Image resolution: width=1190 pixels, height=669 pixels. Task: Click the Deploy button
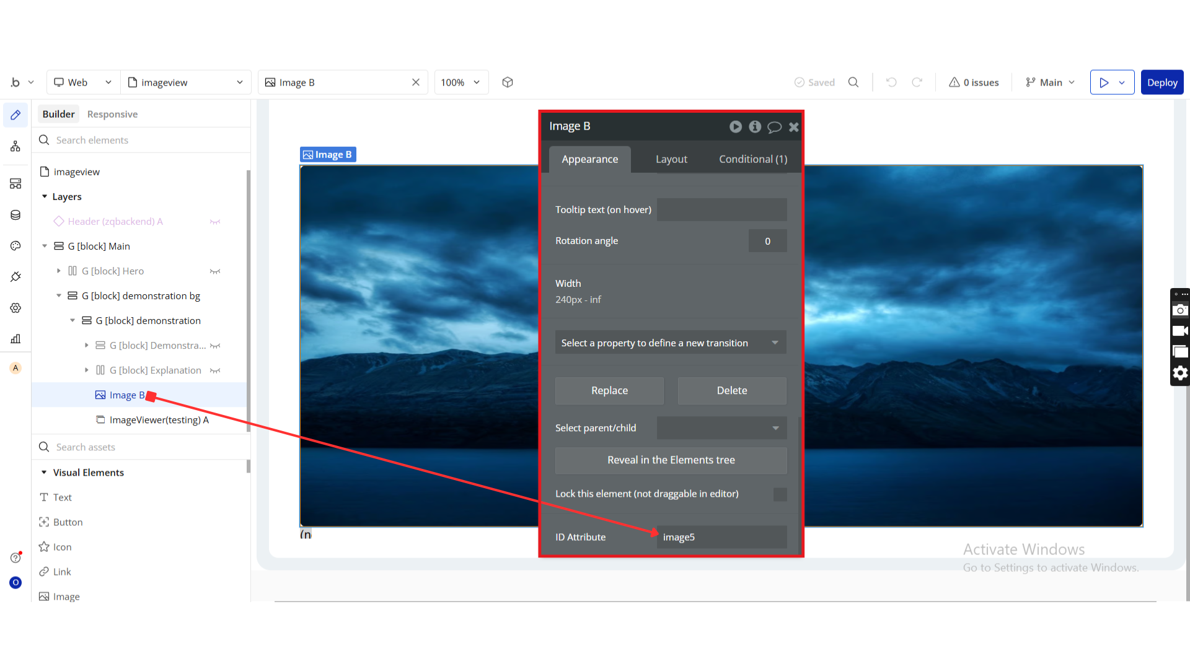[x=1161, y=82]
